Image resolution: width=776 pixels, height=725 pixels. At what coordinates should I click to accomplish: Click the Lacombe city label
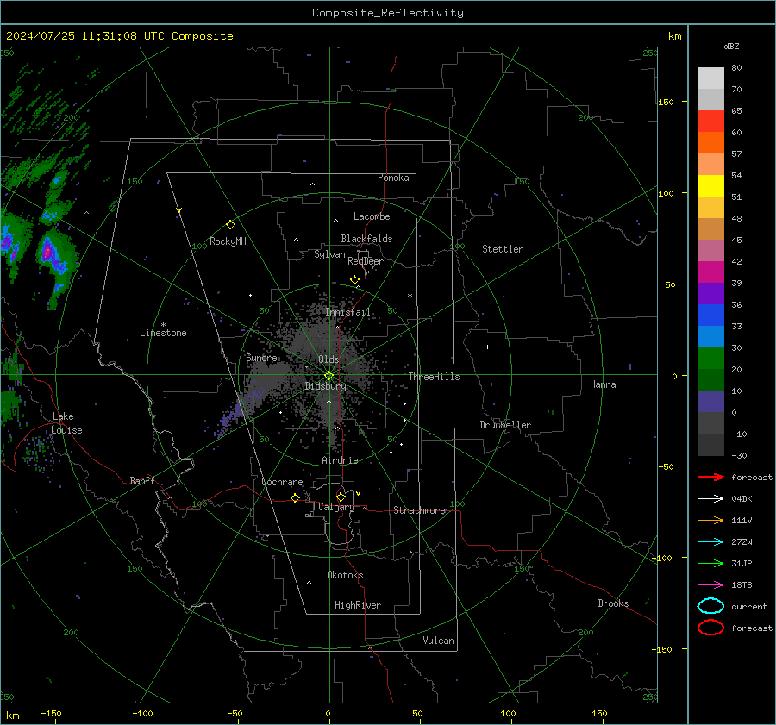click(372, 216)
